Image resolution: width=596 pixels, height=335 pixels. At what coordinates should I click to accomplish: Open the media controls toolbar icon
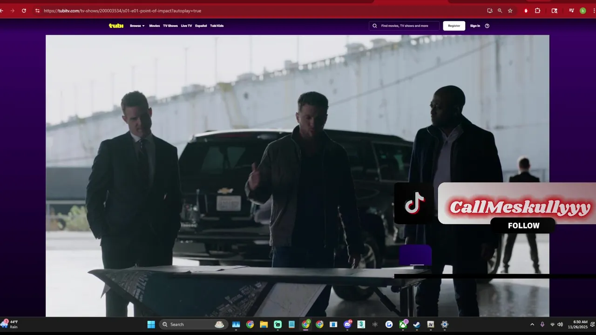coord(571,11)
